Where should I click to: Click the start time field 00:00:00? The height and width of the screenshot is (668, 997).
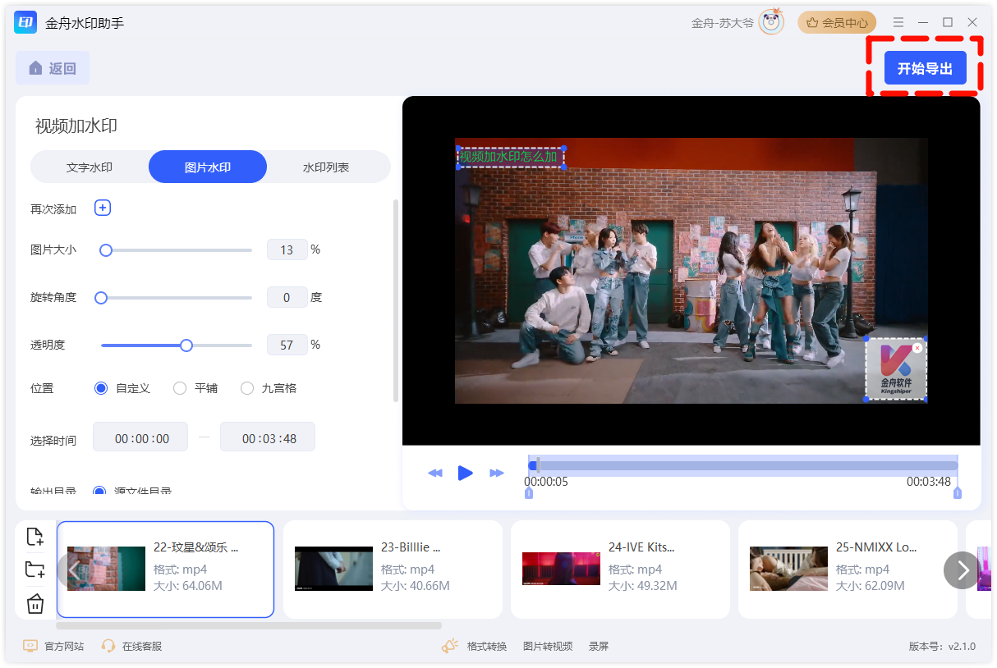tap(140, 437)
